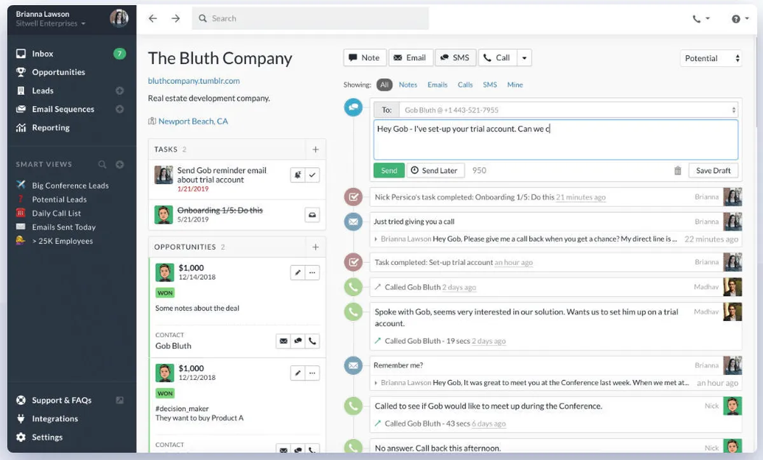Open the help question mark menu
This screenshot has width=763, height=460.
[x=739, y=19]
